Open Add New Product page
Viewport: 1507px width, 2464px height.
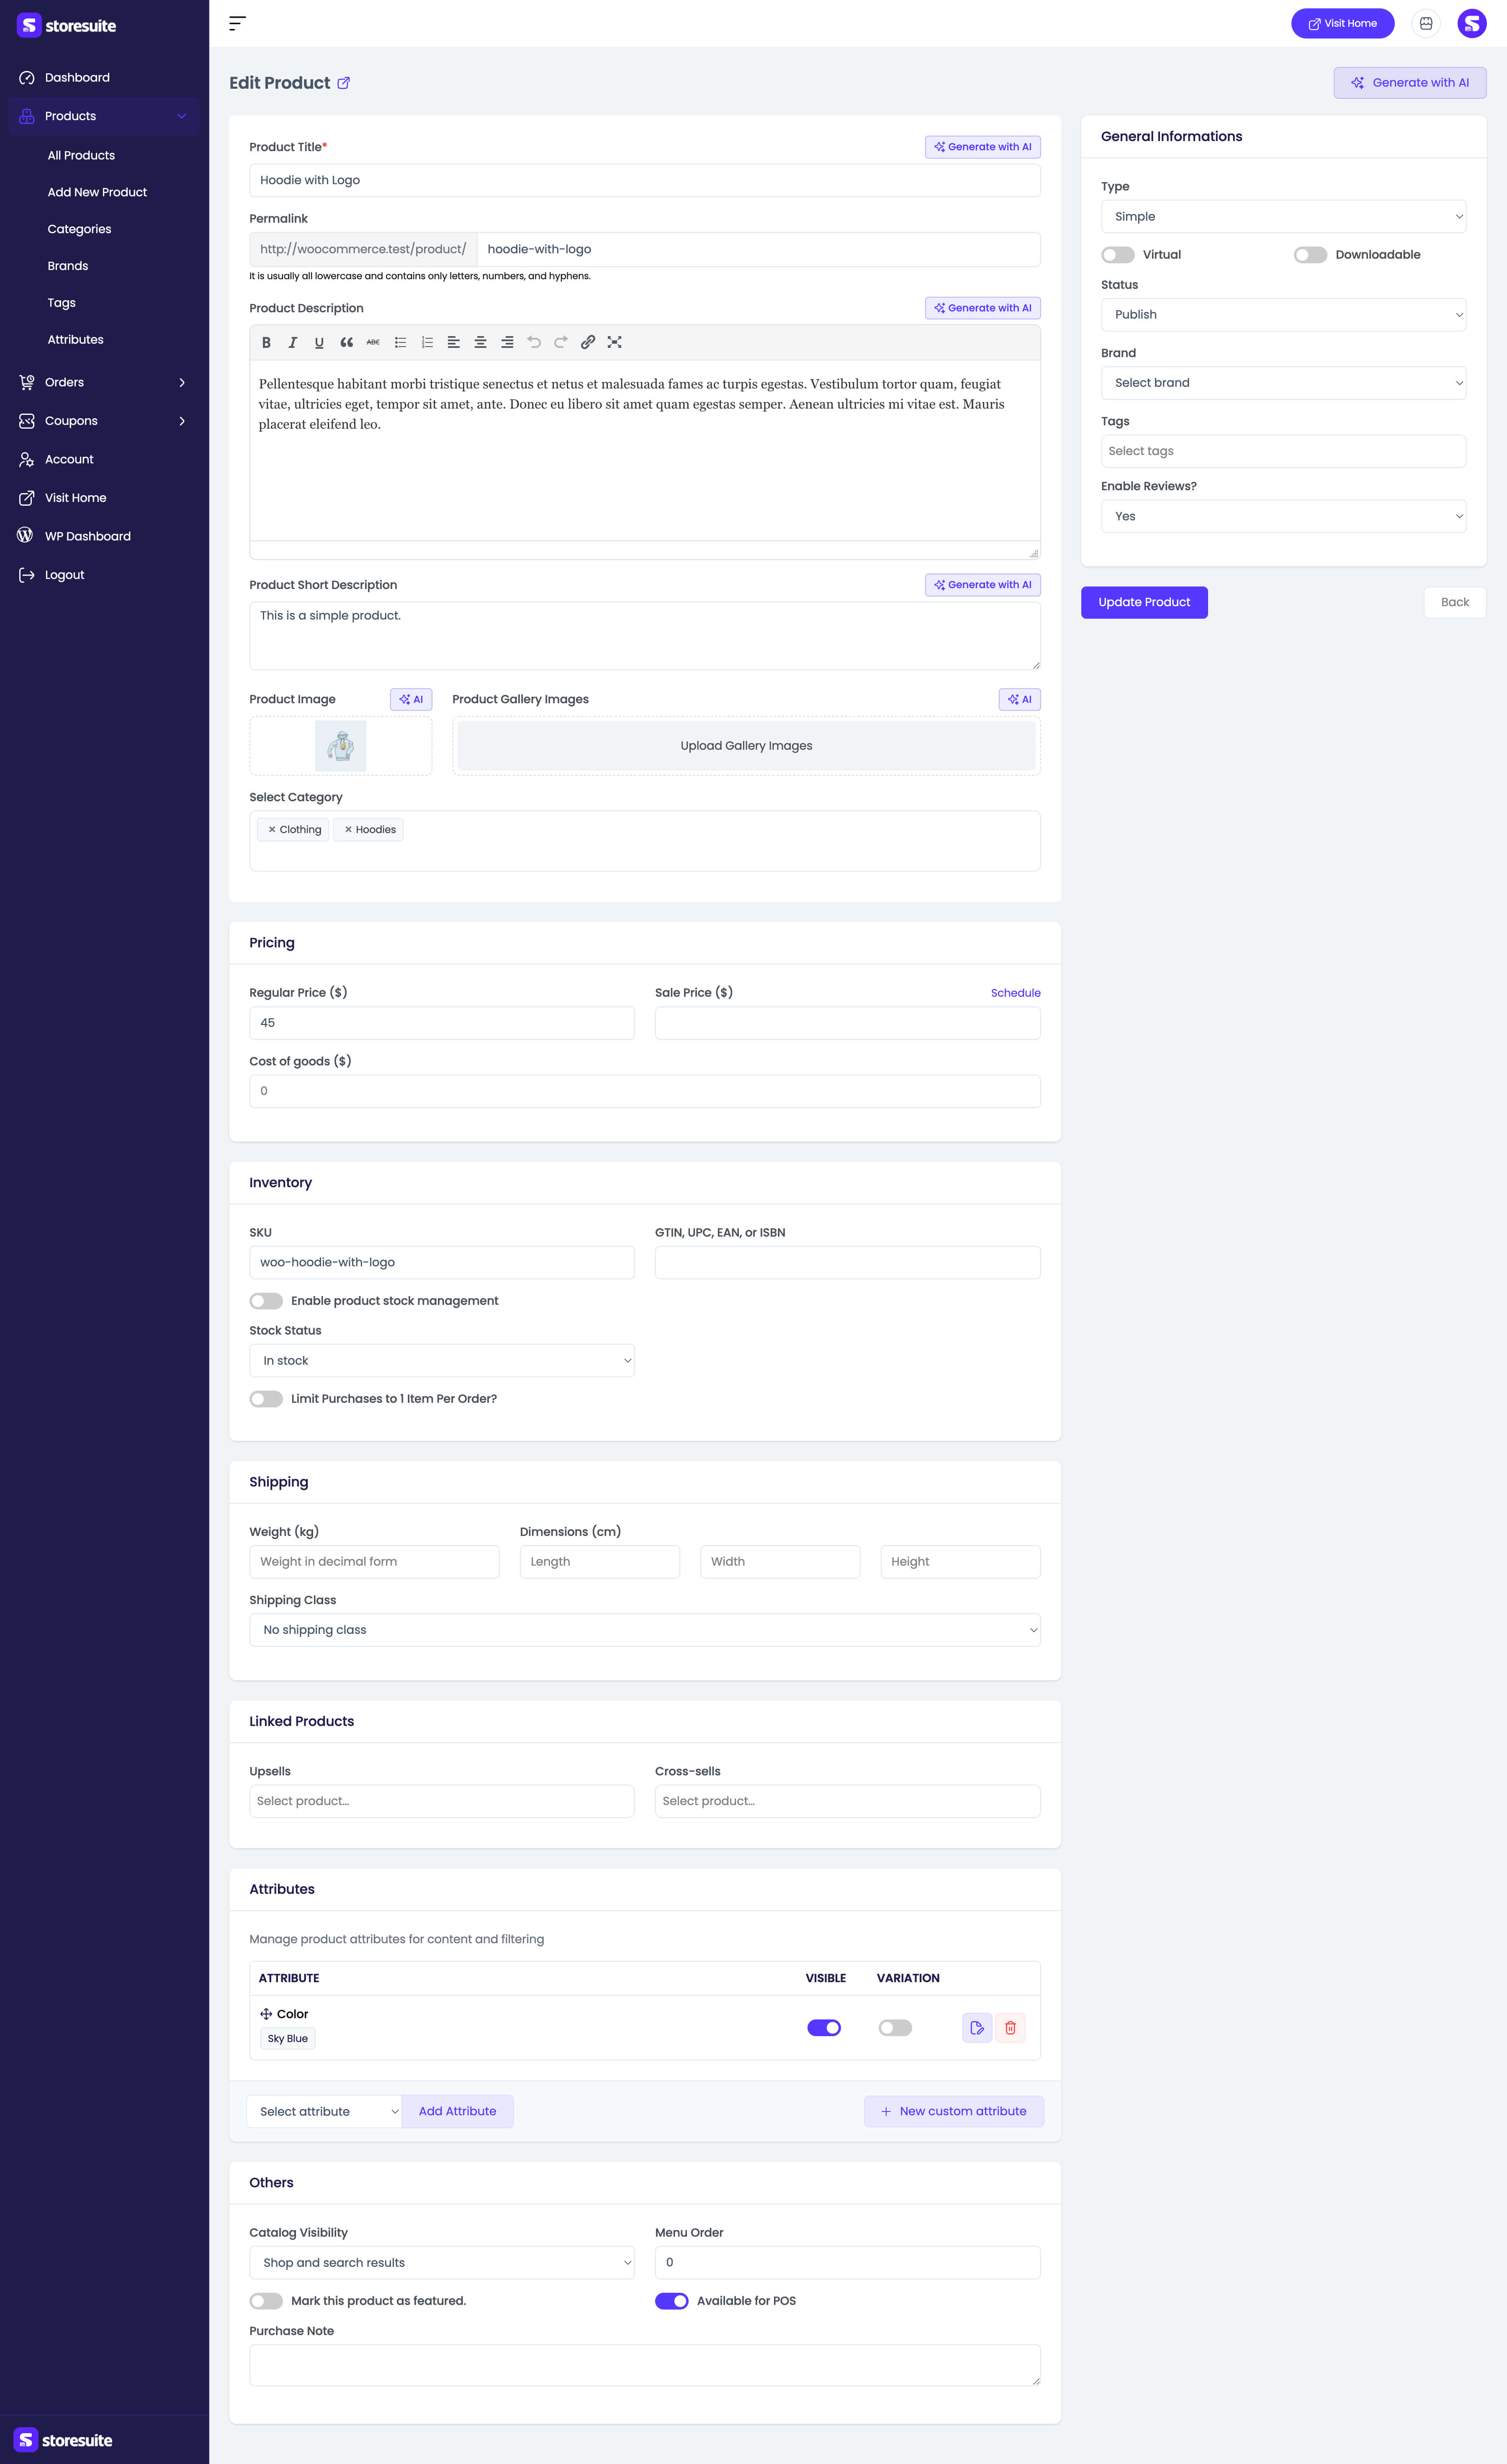(97, 192)
